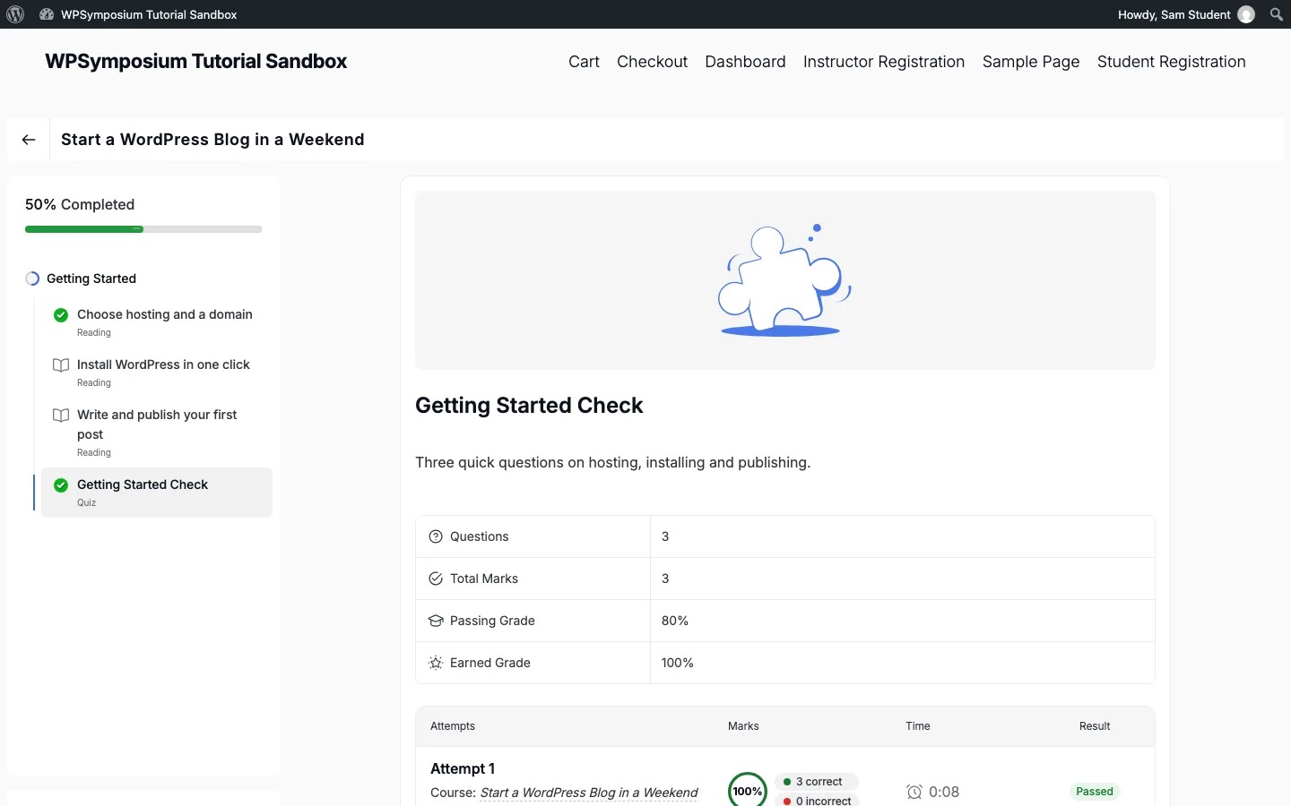Screen dimensions: 1291x806
Task: Click the Earned Grade value 100%
Action: [x=678, y=663]
